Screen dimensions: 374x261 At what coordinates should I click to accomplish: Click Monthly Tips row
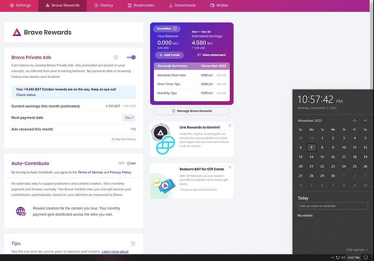point(192,93)
